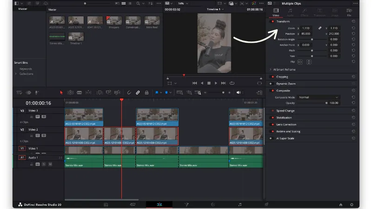Click the blue Marker icon
This screenshot has width=372, height=209.
click(166, 92)
